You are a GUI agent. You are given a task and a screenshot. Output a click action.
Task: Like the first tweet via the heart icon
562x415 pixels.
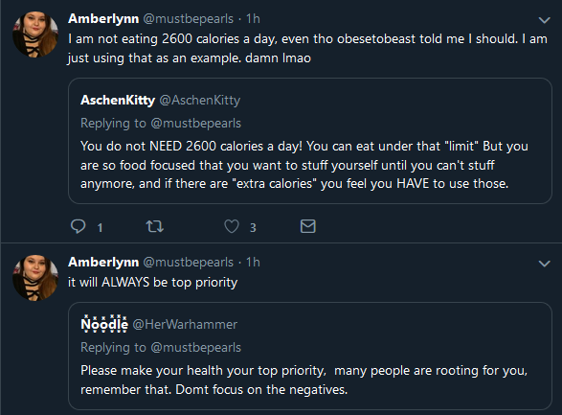pos(232,226)
